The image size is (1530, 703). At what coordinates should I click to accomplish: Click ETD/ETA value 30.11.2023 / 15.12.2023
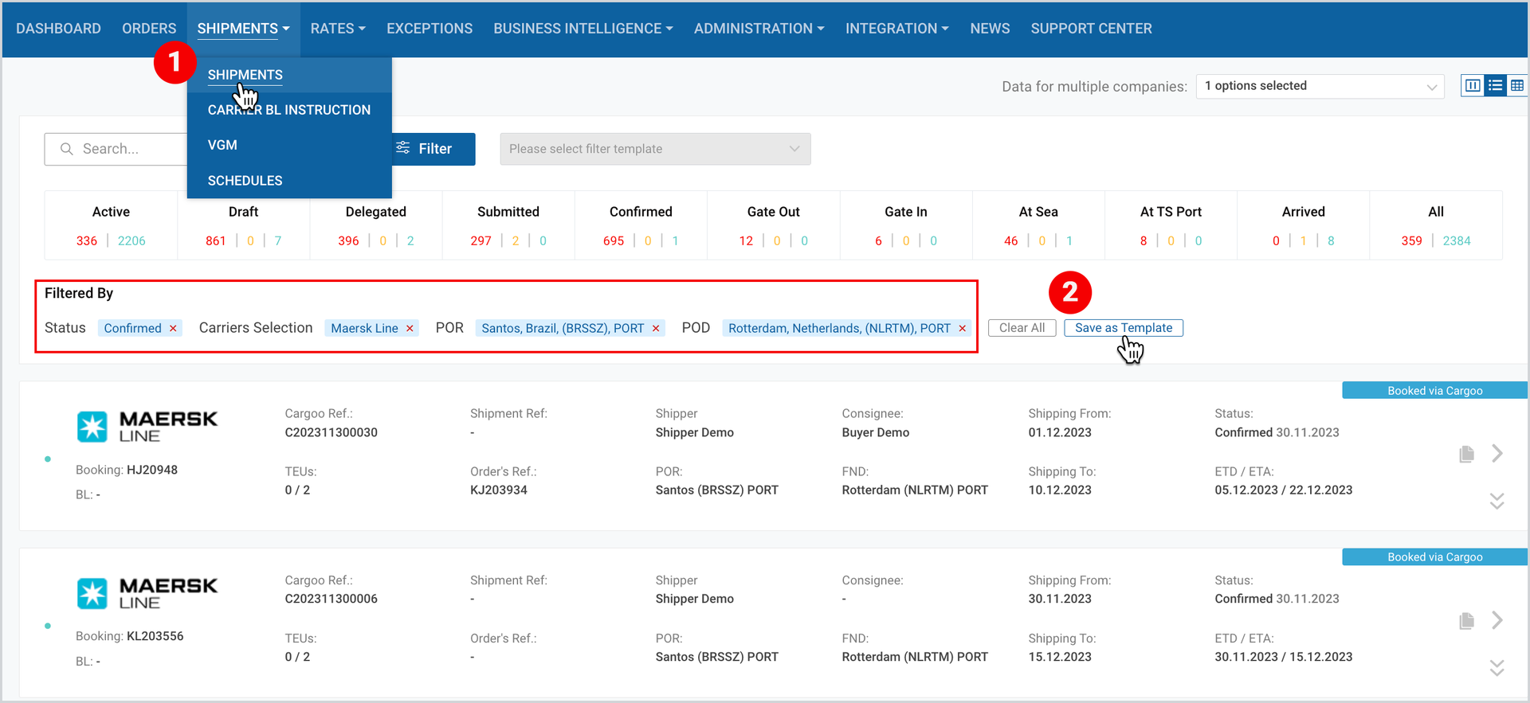coord(1284,657)
